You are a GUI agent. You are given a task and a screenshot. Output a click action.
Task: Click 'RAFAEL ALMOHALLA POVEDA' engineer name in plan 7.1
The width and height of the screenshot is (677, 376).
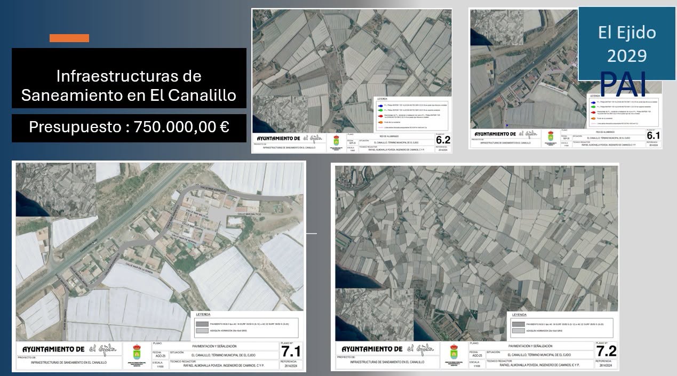pyautogui.click(x=203, y=366)
